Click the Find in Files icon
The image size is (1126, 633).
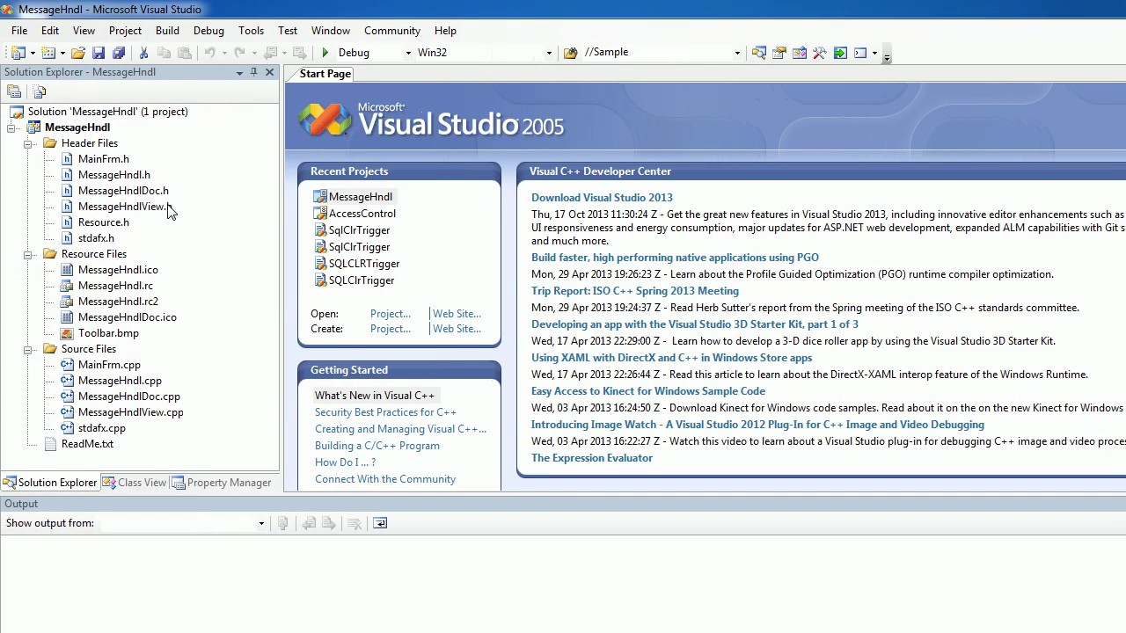coord(570,53)
